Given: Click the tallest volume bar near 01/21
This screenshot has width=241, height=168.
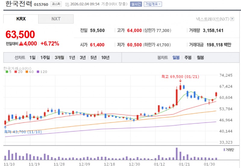Looking at the screenshot, I should (177, 154).
